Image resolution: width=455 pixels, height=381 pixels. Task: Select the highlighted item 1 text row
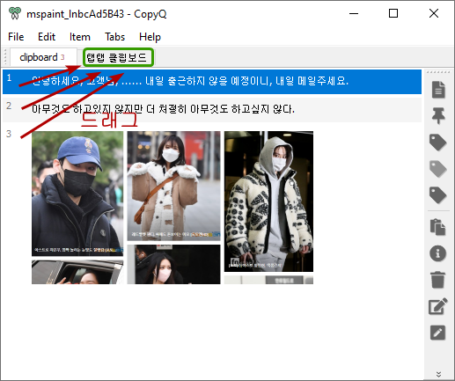click(212, 81)
